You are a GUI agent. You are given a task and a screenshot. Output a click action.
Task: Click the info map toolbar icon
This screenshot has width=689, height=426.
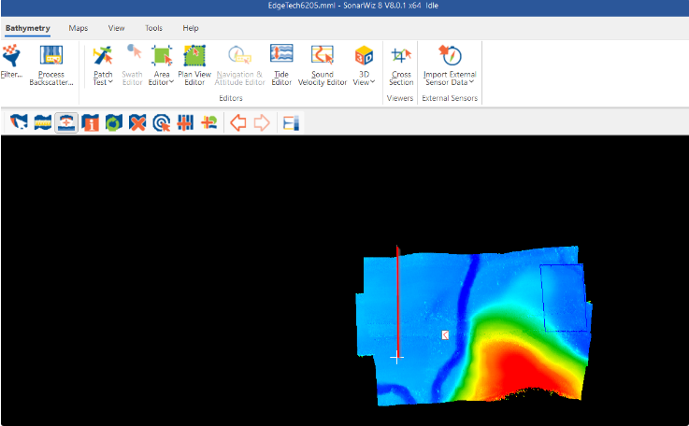tap(91, 122)
